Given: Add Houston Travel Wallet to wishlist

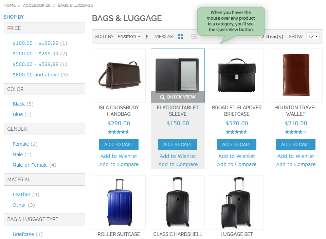Looking at the screenshot, I should click(295, 156).
